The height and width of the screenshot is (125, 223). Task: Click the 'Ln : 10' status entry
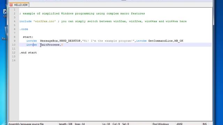106,124
